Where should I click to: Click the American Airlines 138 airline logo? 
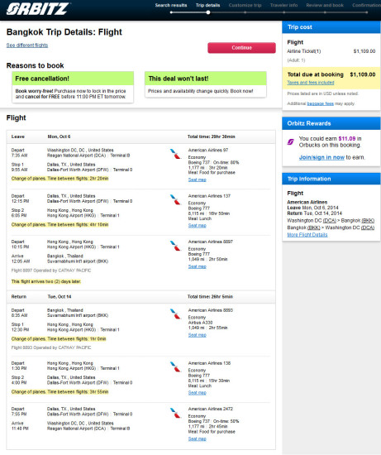point(175,366)
